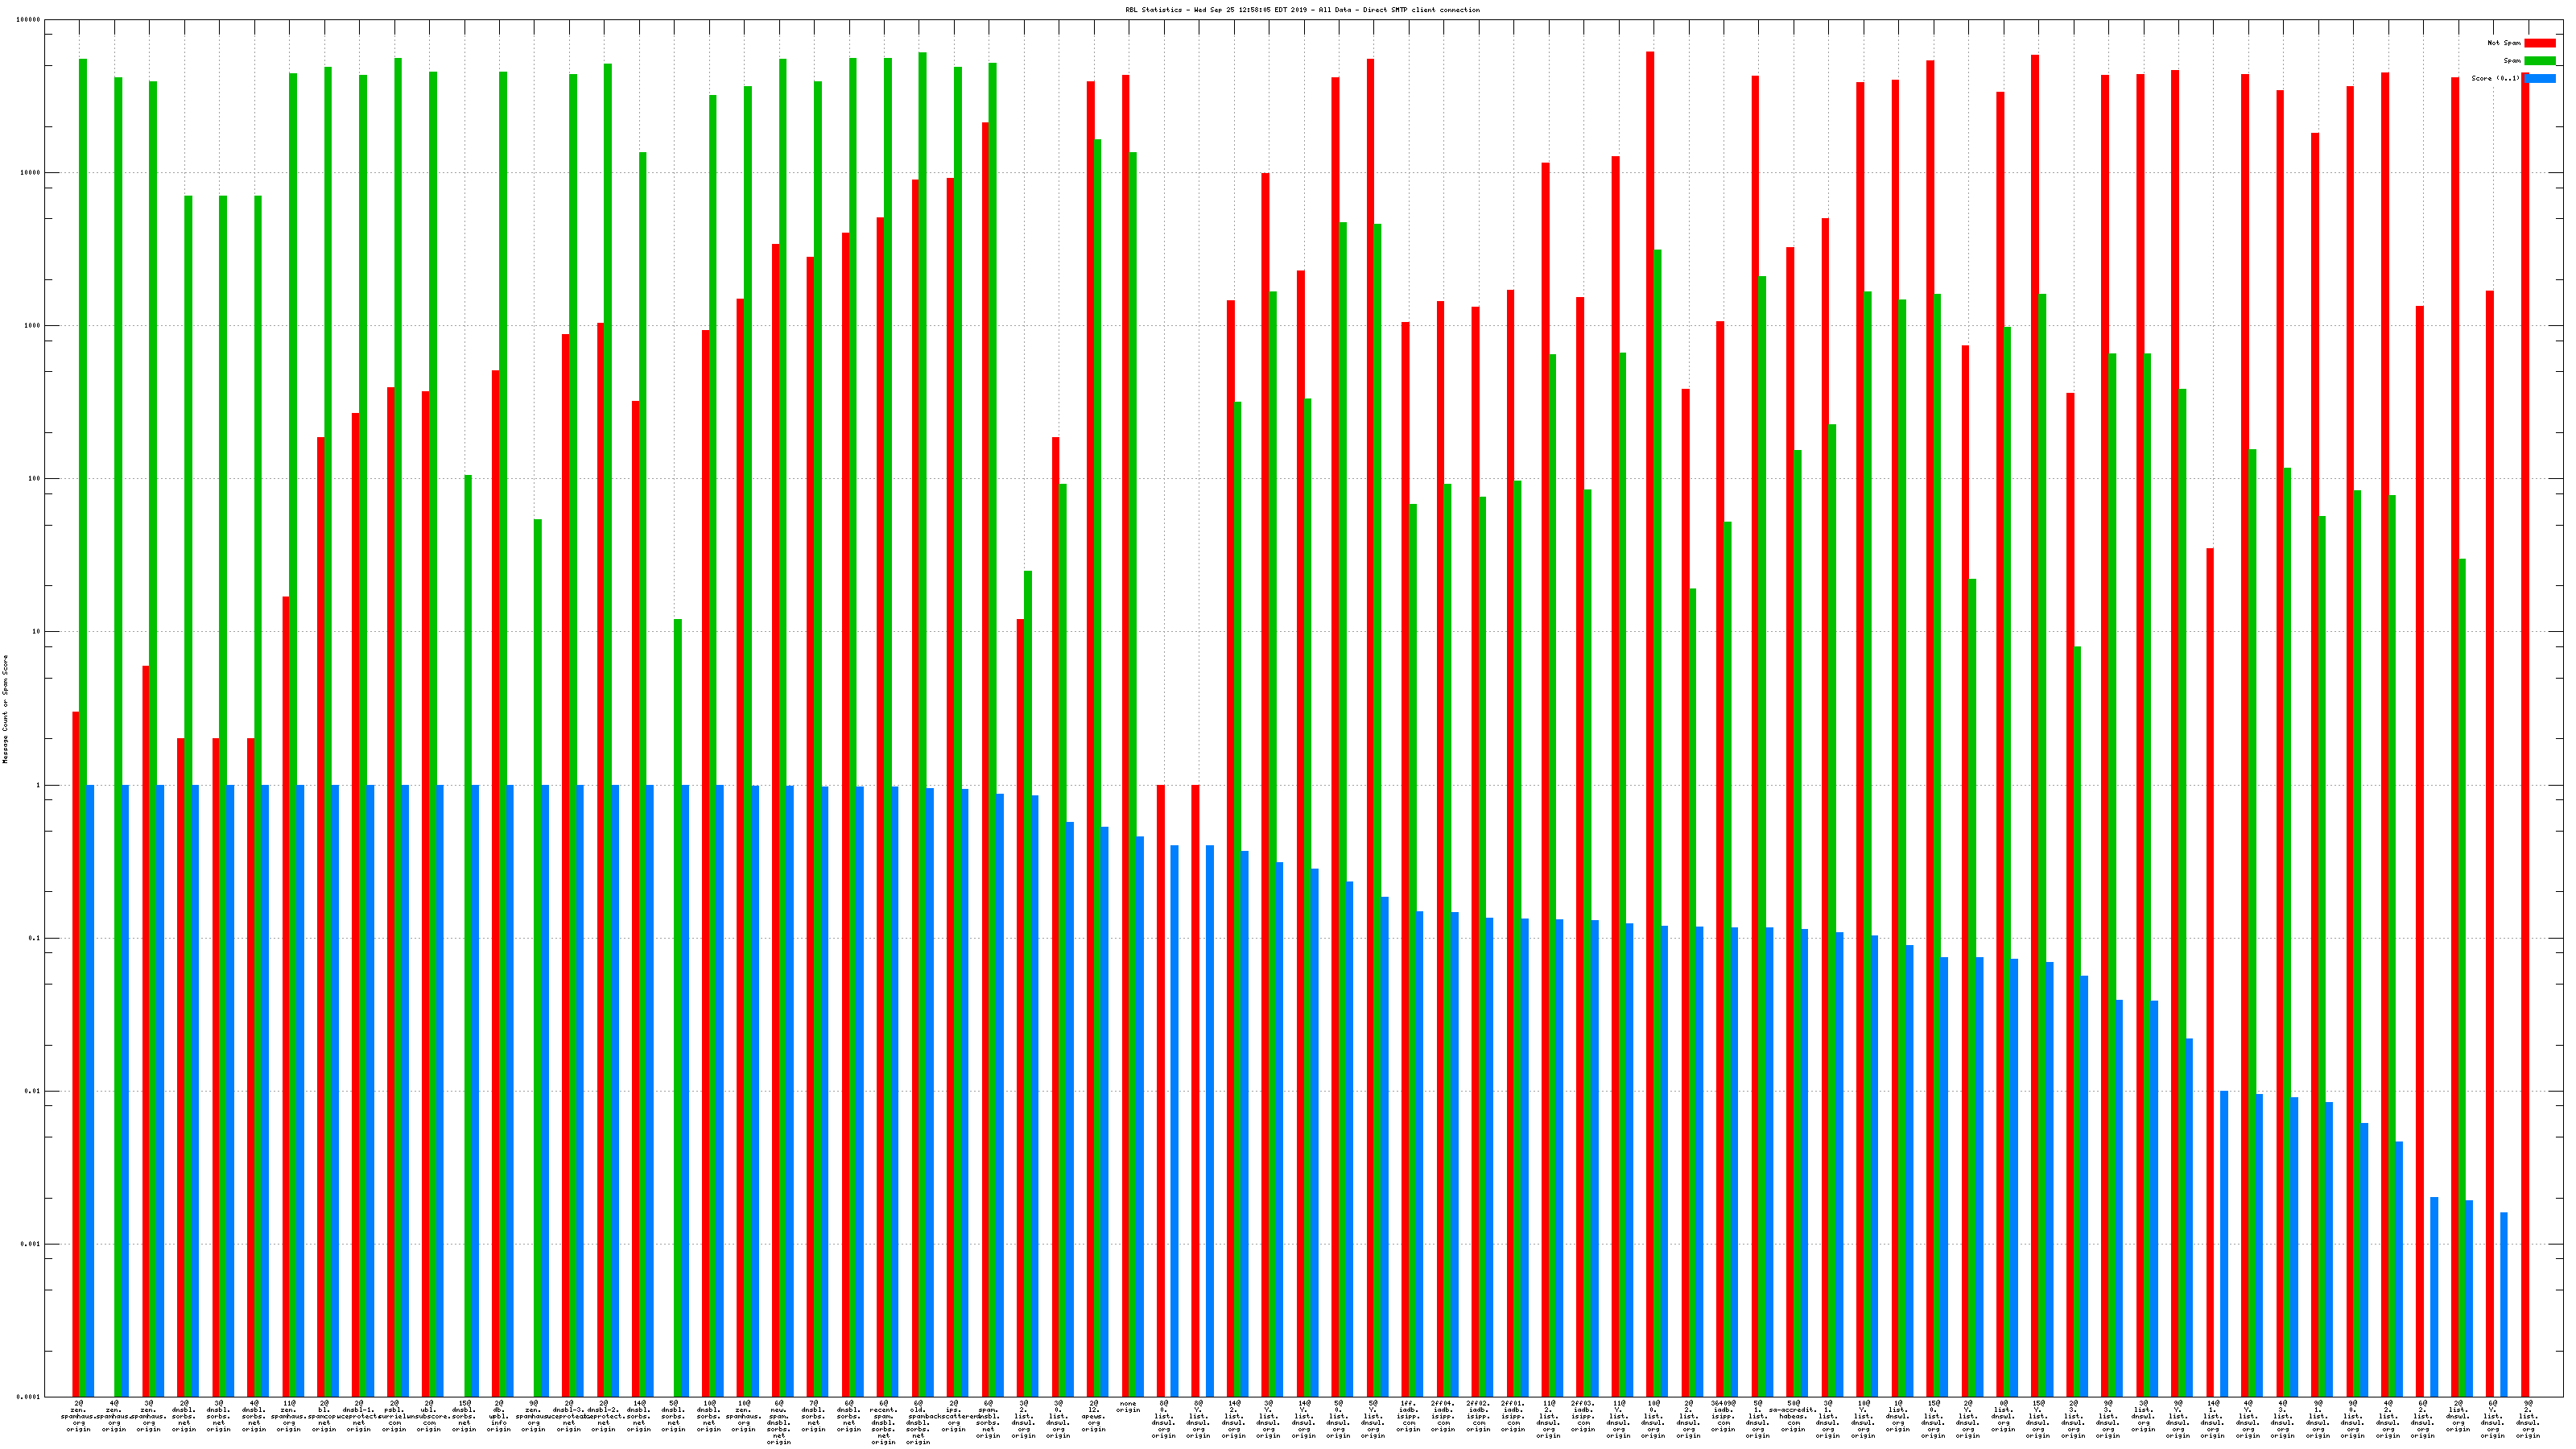The width and height of the screenshot is (2576, 1449).
Task: Click the RBL Statistics chart title
Action: click(x=1302, y=10)
